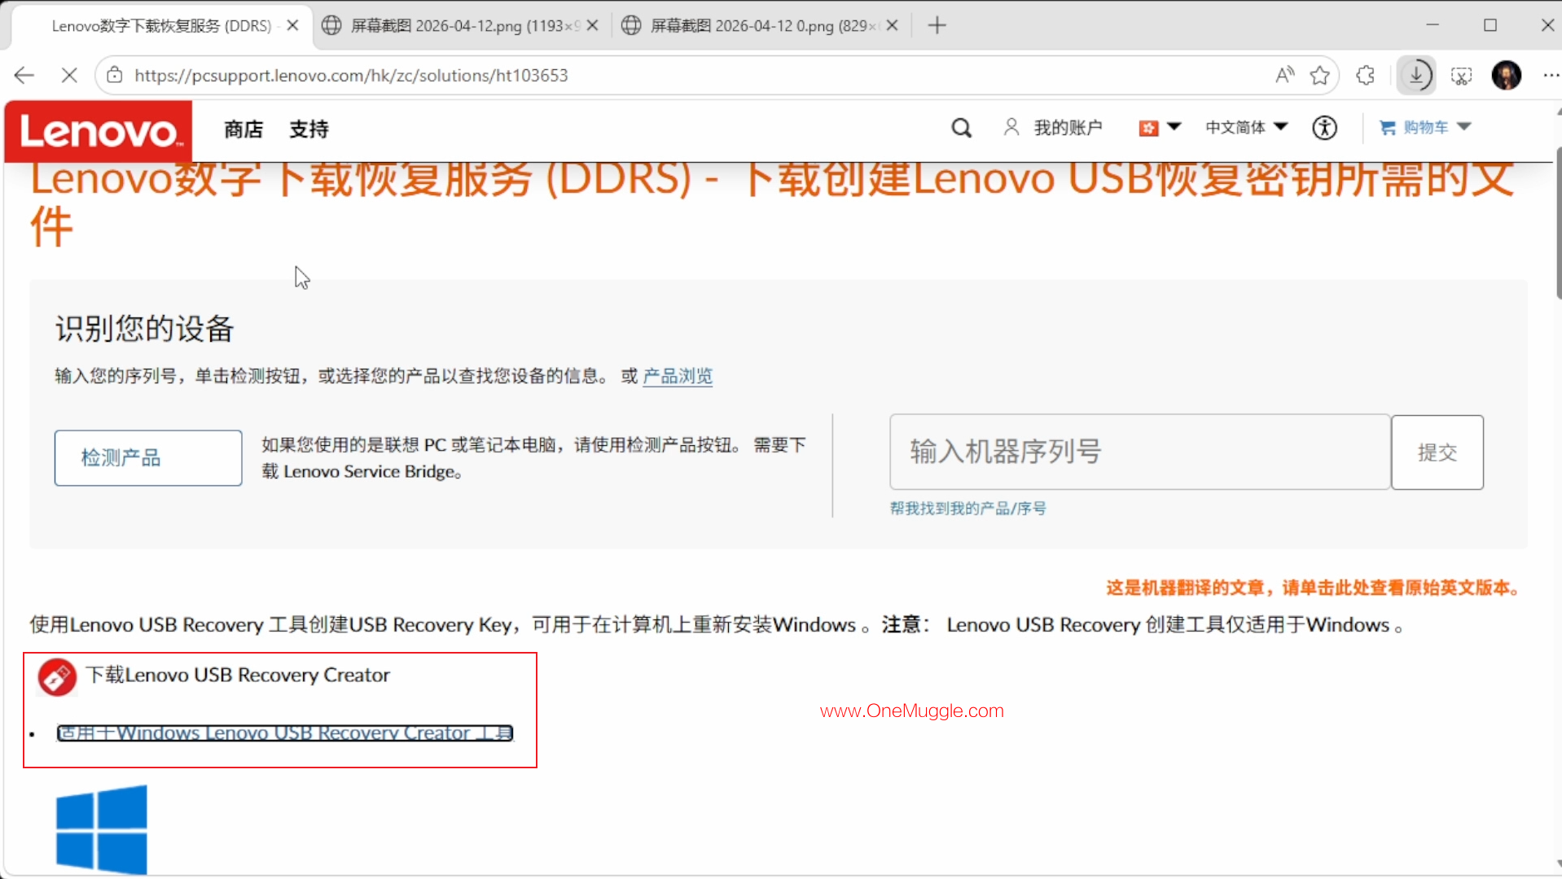Open the browser Settings and more menu
Image resolution: width=1562 pixels, height=879 pixels.
click(1551, 76)
